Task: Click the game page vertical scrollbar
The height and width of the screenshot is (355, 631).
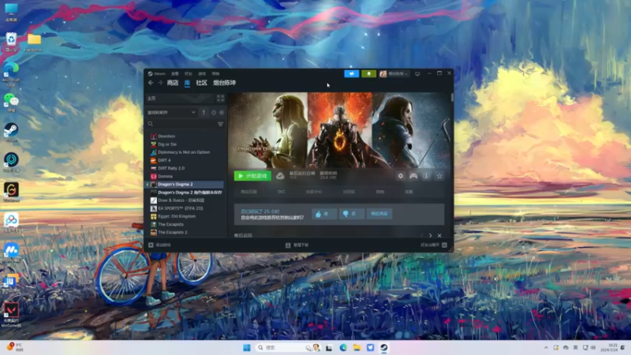Action: coord(452,97)
